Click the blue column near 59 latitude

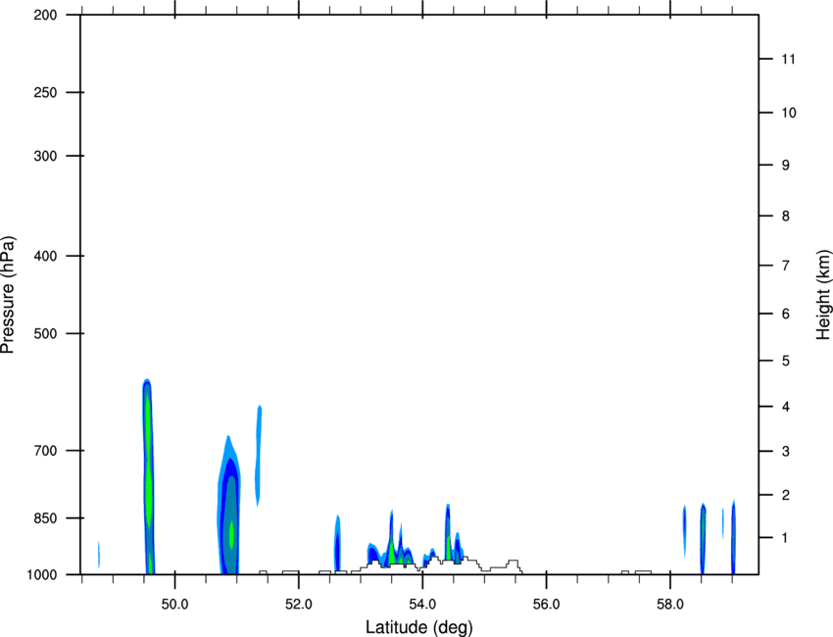point(733,537)
